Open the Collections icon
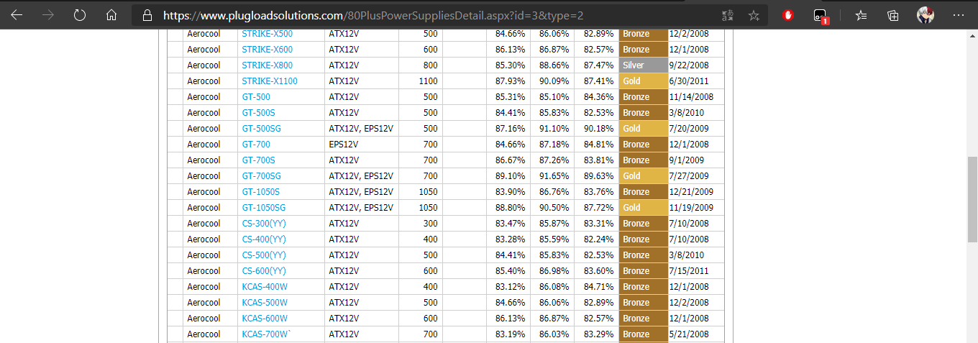This screenshot has height=343, width=978. pyautogui.click(x=893, y=15)
